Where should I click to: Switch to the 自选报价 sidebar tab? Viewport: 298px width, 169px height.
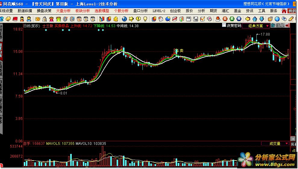point(1,87)
